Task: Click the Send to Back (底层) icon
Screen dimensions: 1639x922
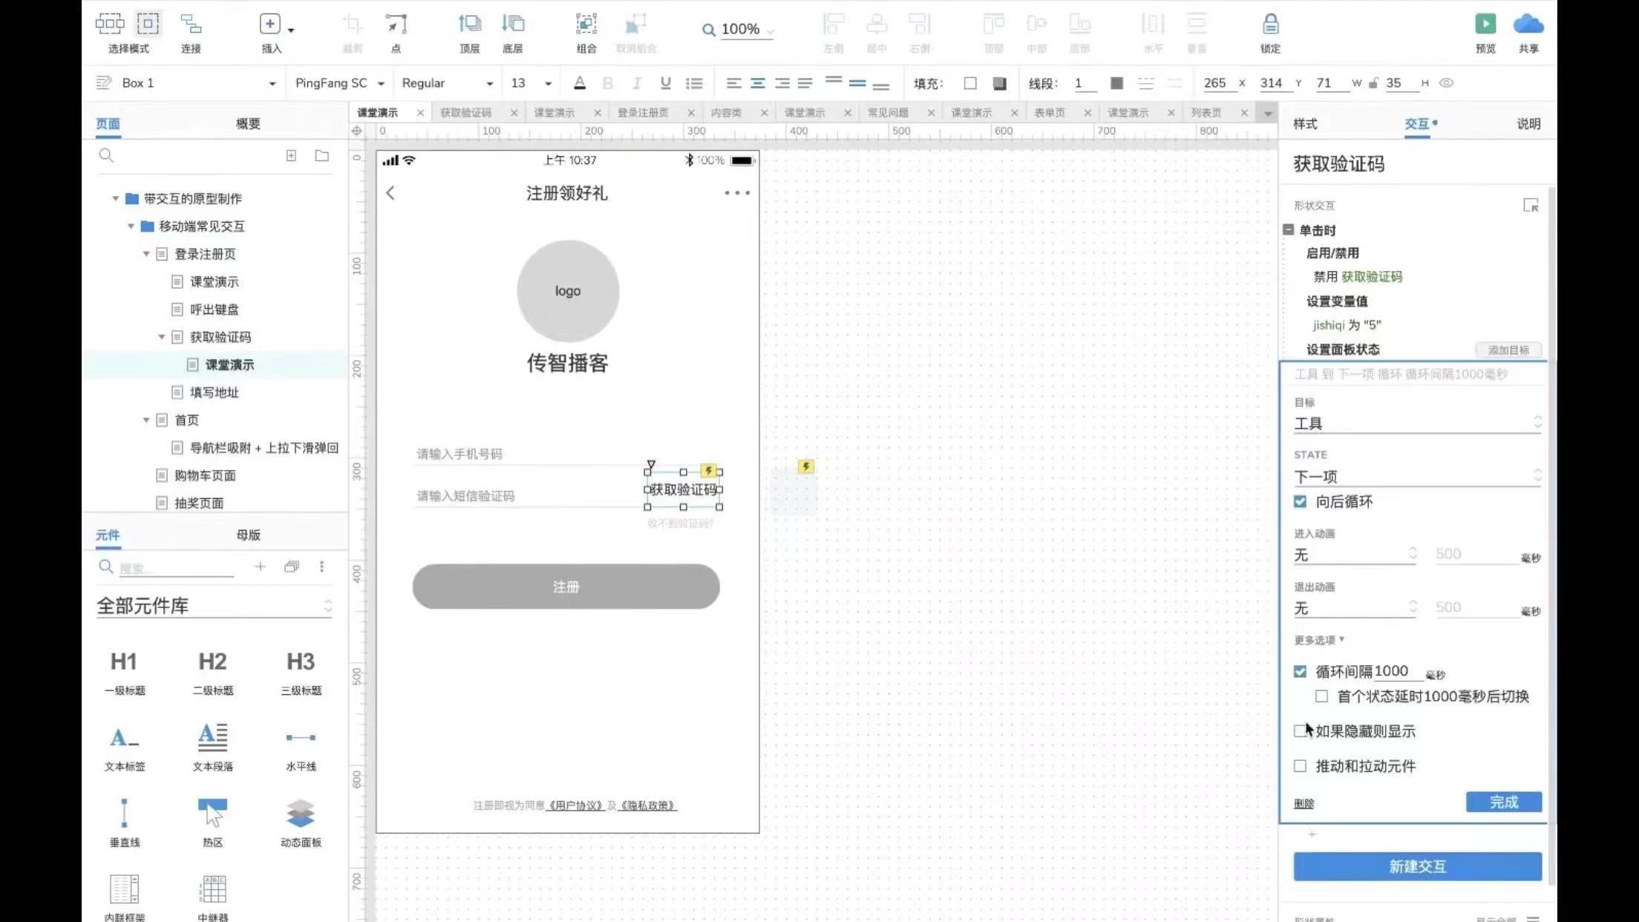Action: [x=512, y=24]
